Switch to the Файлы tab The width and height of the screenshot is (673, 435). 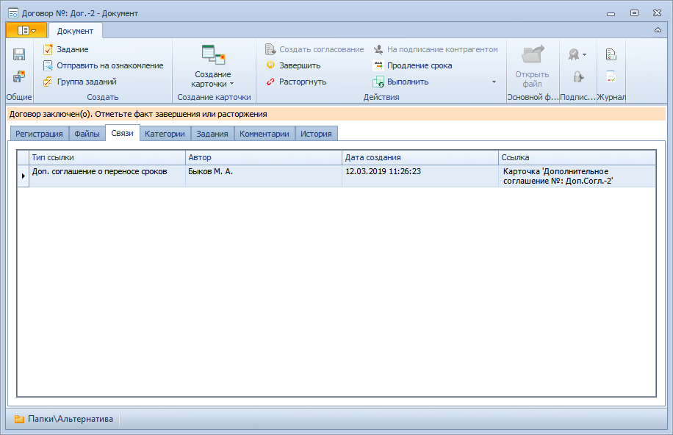point(87,134)
